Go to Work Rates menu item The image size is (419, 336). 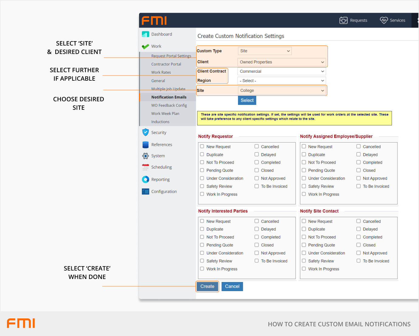[161, 72]
